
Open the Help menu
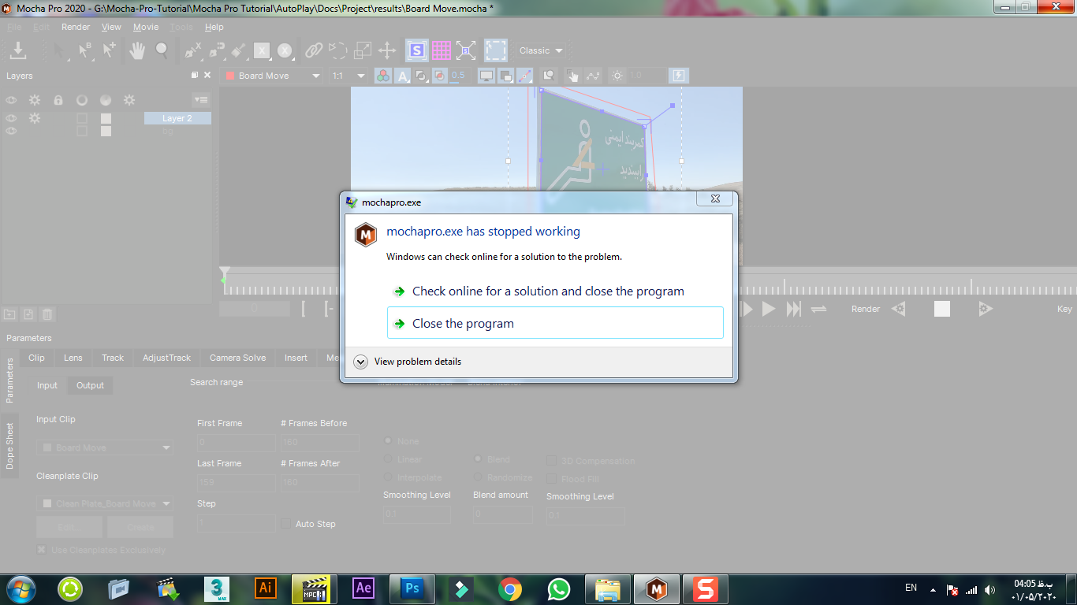[x=214, y=27]
